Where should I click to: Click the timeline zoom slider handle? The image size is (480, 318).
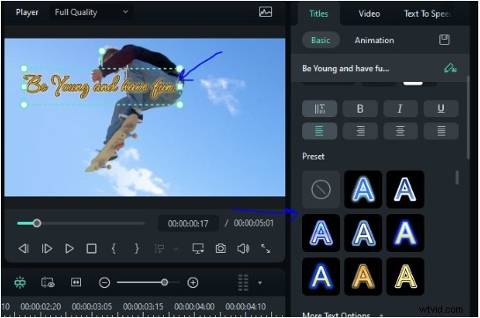pos(165,282)
